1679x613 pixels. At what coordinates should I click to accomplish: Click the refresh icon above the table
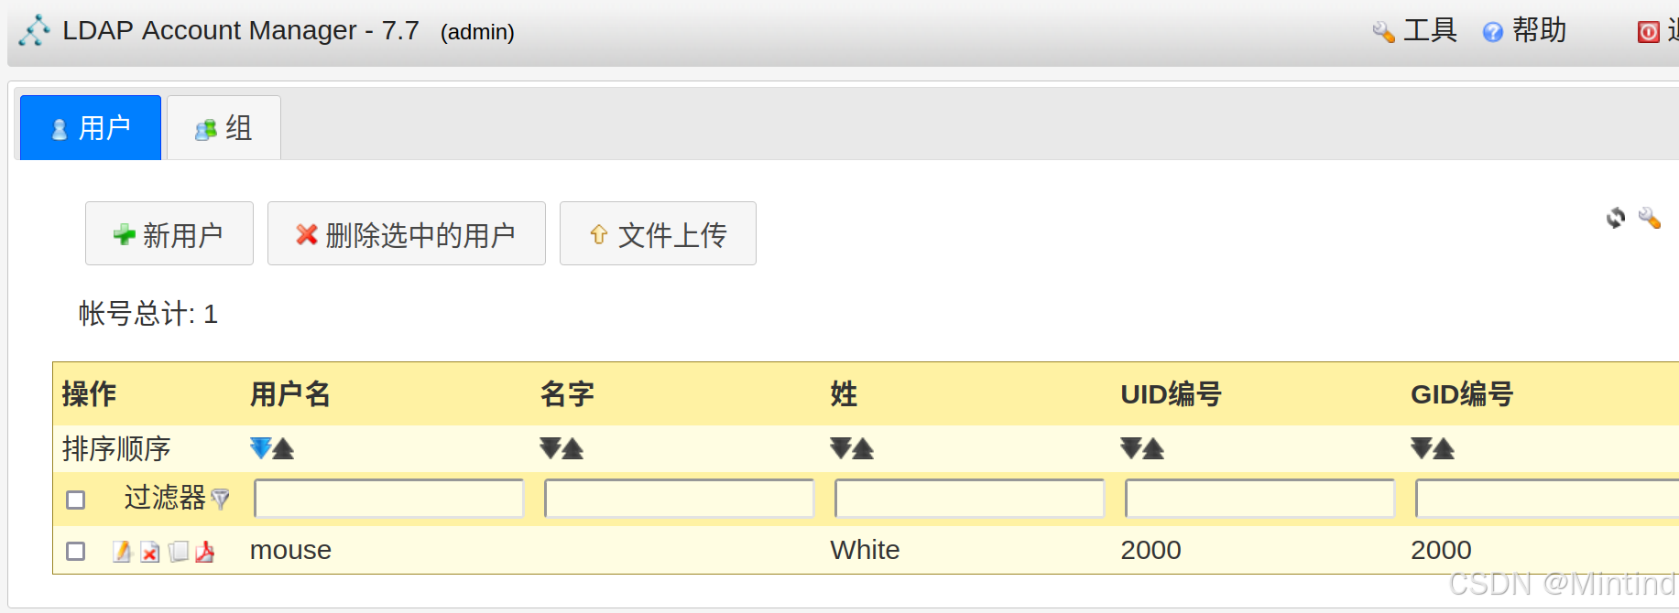pyautogui.click(x=1616, y=218)
